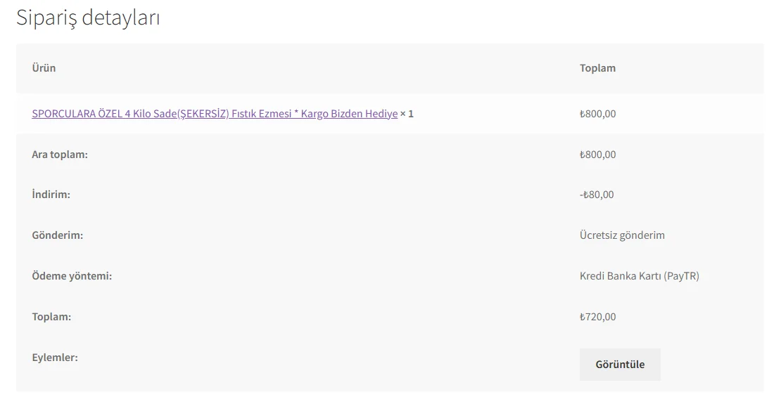Select the order total ₺720,00
This screenshot has width=781, height=406.
[599, 317]
